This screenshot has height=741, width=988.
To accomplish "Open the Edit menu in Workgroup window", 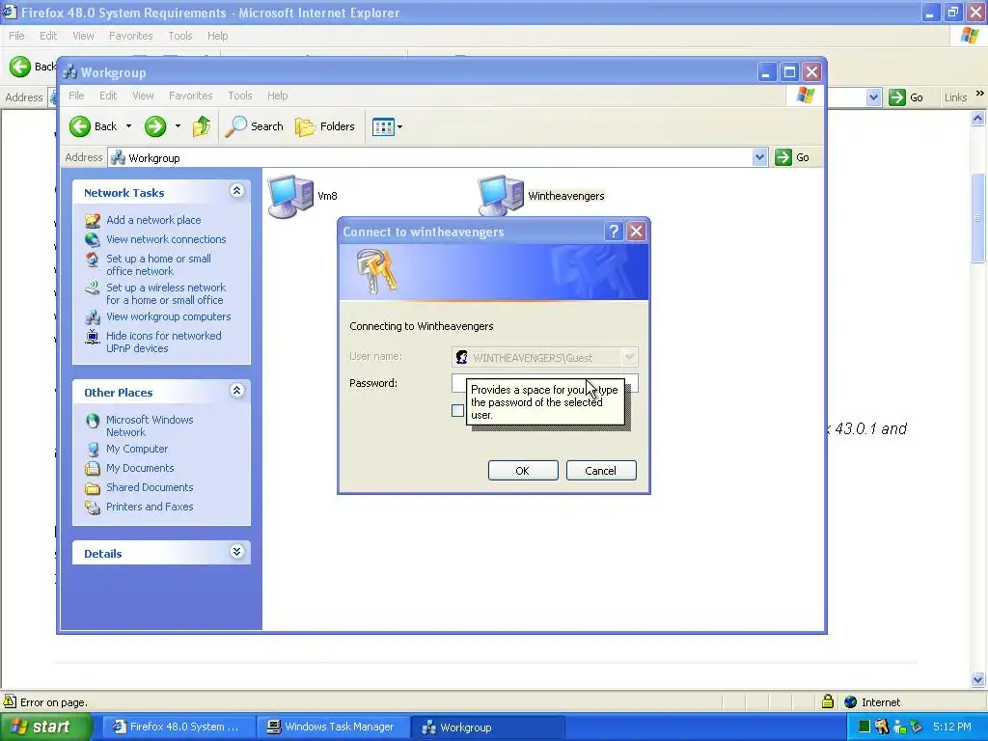I will [108, 96].
